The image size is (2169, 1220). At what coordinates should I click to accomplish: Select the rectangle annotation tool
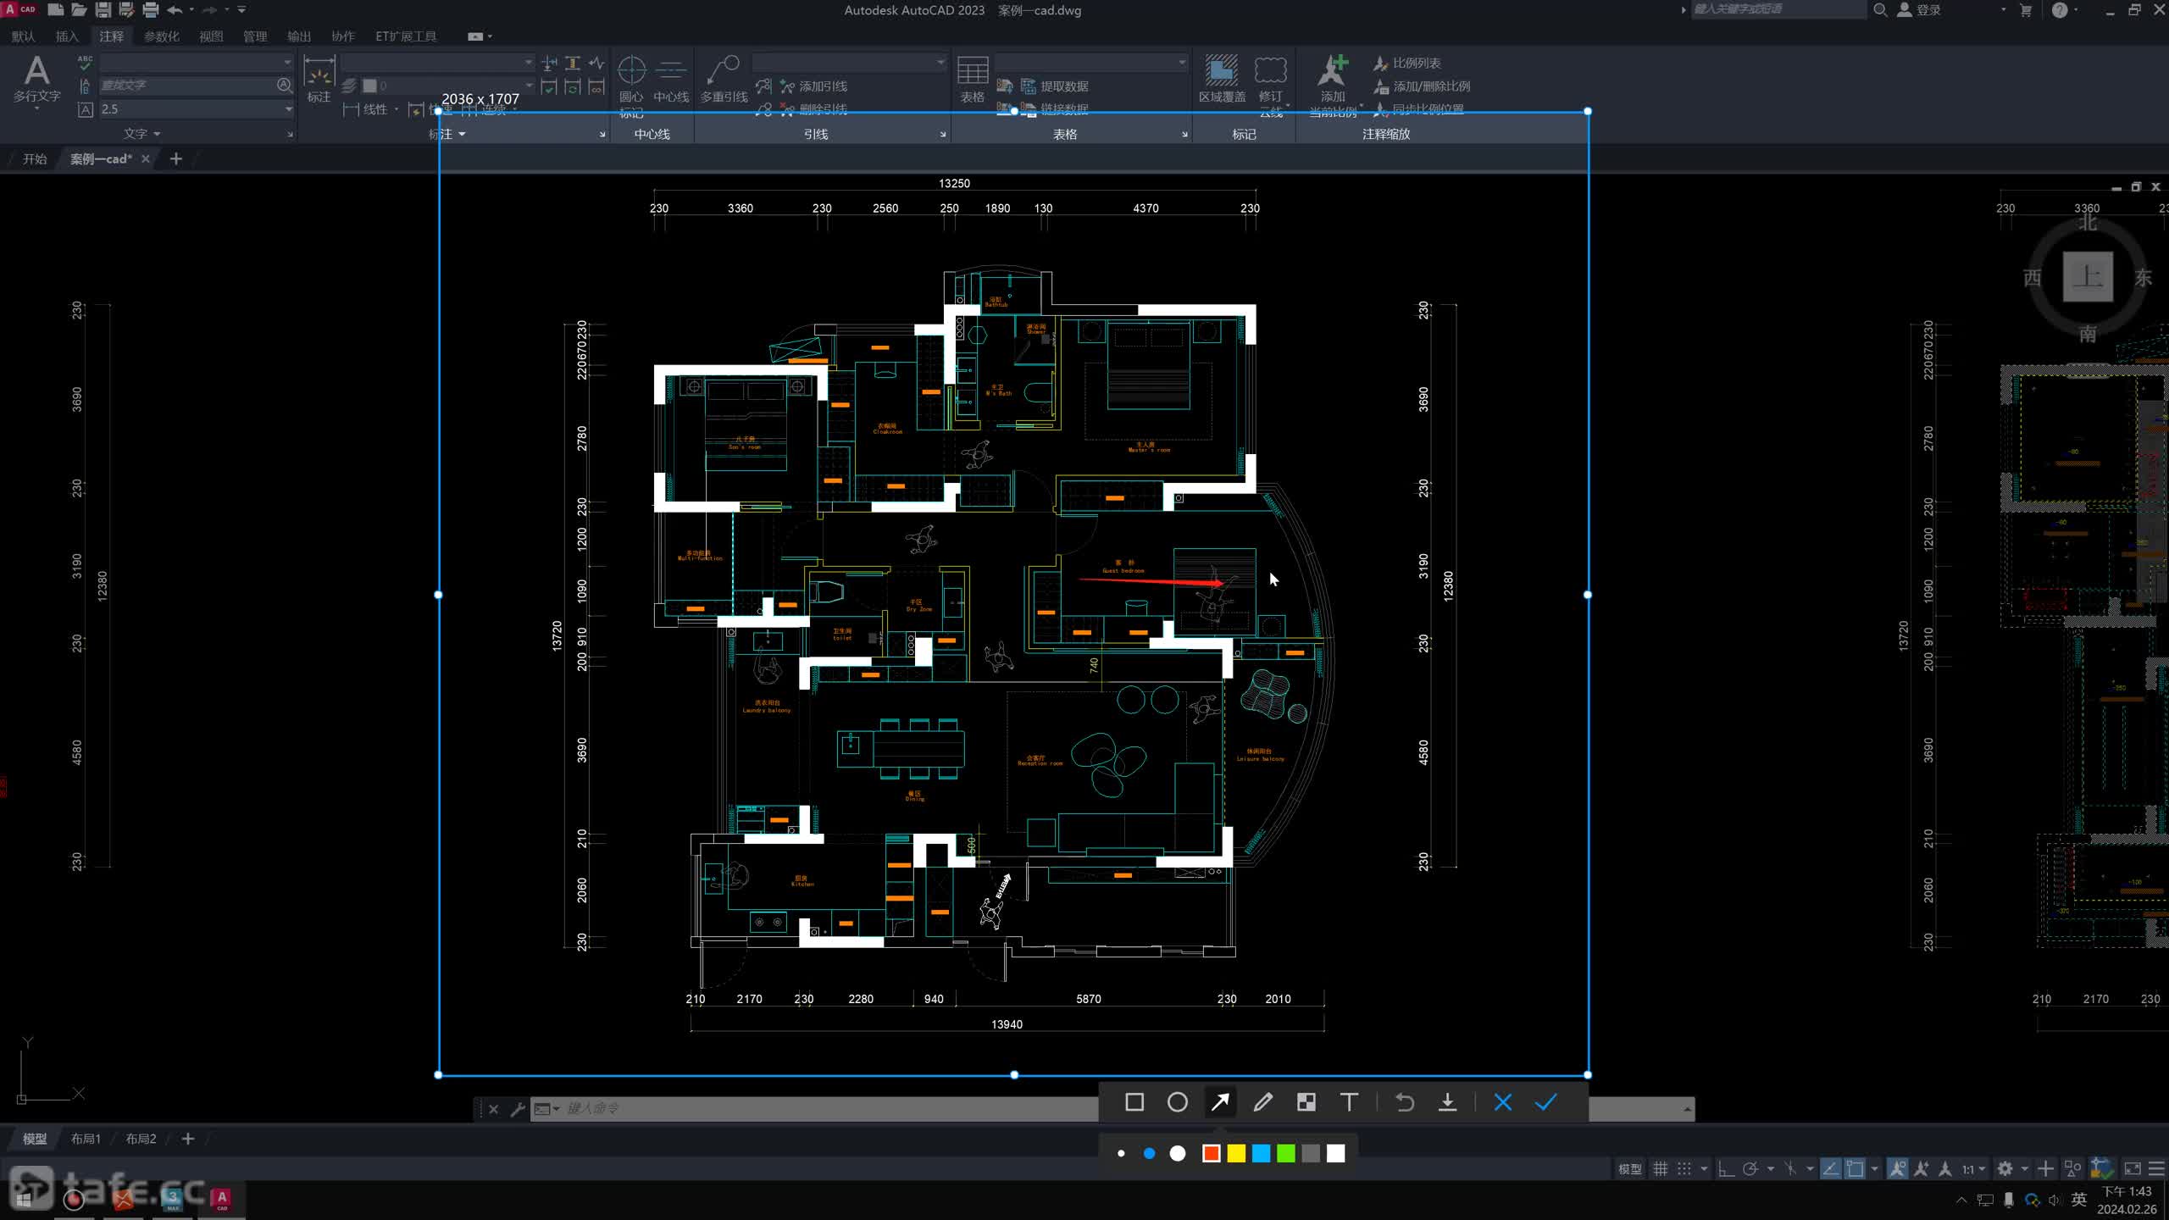click(1134, 1102)
